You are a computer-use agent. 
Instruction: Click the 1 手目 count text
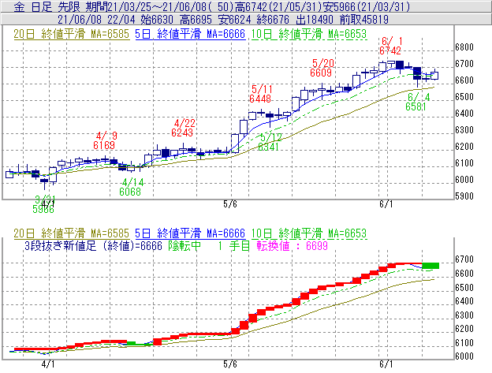pyautogui.click(x=233, y=245)
